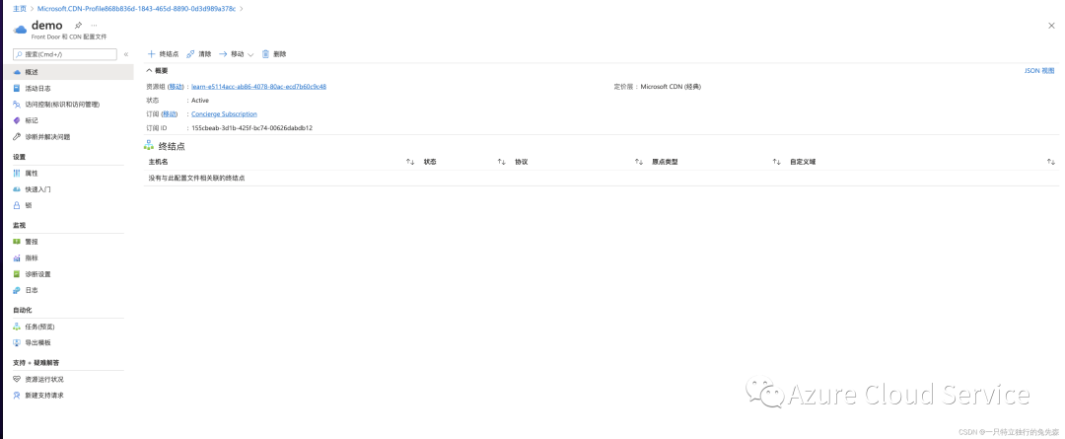1065x439 pixels.
Task: Open 资源运行状况 resource health
Action: click(44, 380)
